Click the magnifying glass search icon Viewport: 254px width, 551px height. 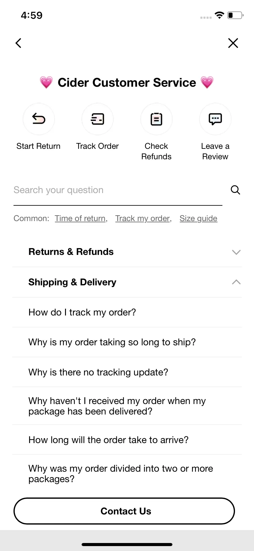[235, 190]
